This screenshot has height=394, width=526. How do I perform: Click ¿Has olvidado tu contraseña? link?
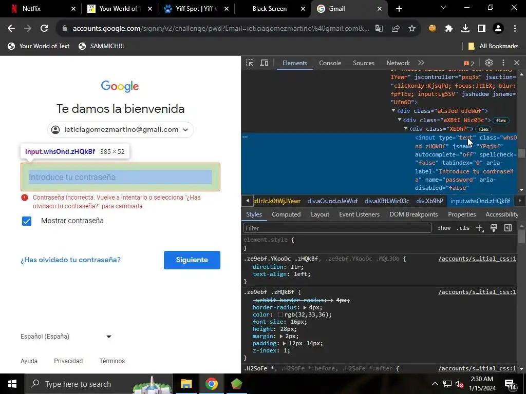point(70,260)
